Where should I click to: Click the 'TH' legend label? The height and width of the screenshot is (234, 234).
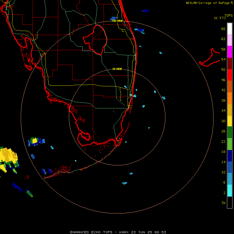click(x=223, y=203)
